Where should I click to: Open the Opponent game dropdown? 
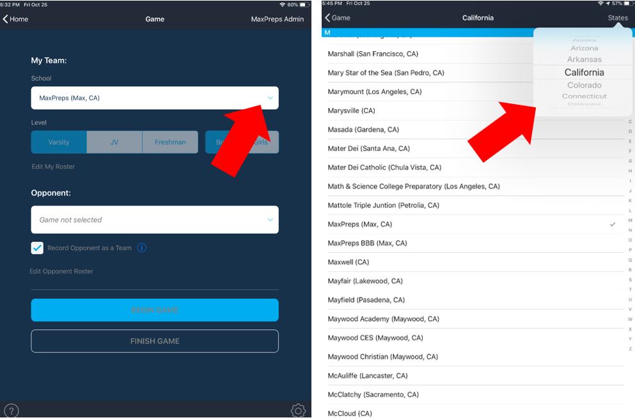pyautogui.click(x=155, y=220)
